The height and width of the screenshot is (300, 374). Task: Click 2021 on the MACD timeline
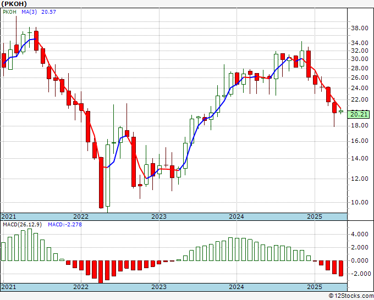pos(9,287)
